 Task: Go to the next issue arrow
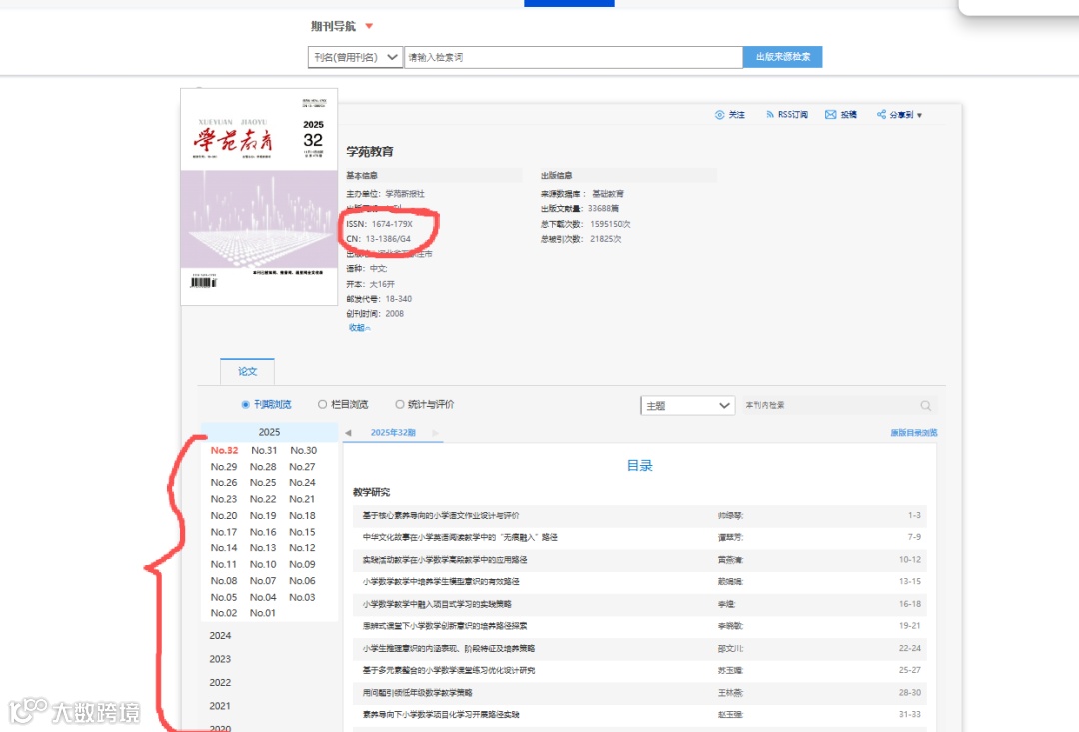(x=435, y=432)
